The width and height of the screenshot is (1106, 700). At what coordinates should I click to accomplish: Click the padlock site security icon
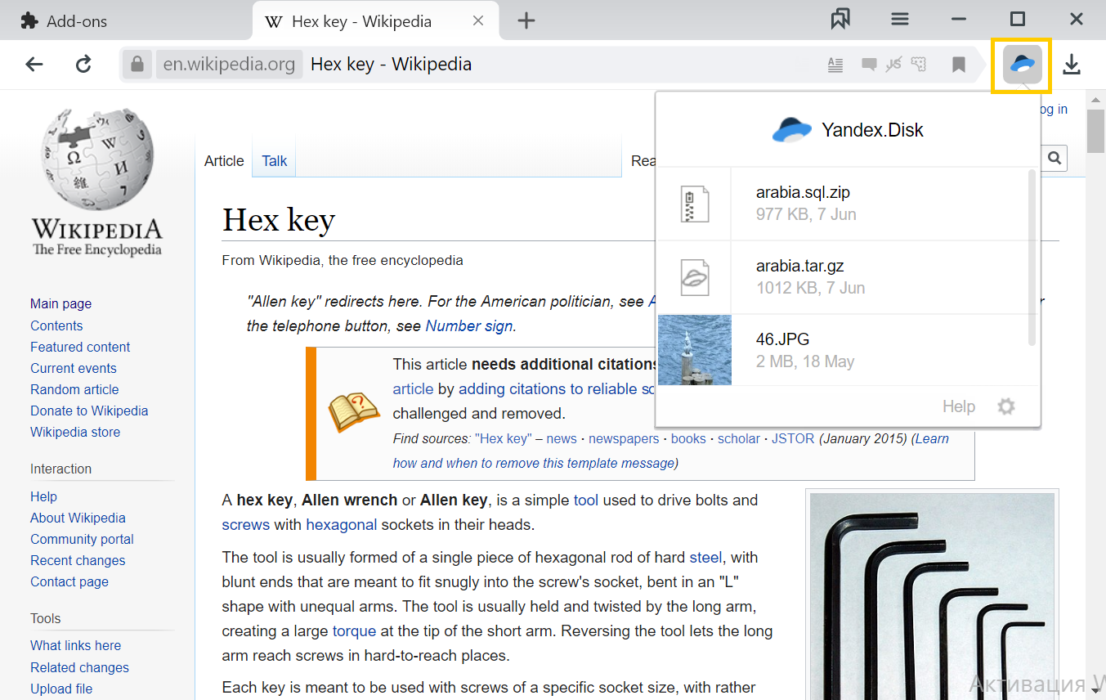click(x=137, y=64)
